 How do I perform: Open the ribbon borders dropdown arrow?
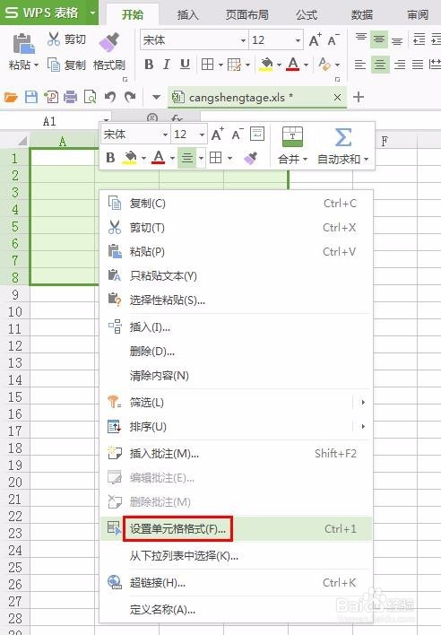[x=220, y=65]
